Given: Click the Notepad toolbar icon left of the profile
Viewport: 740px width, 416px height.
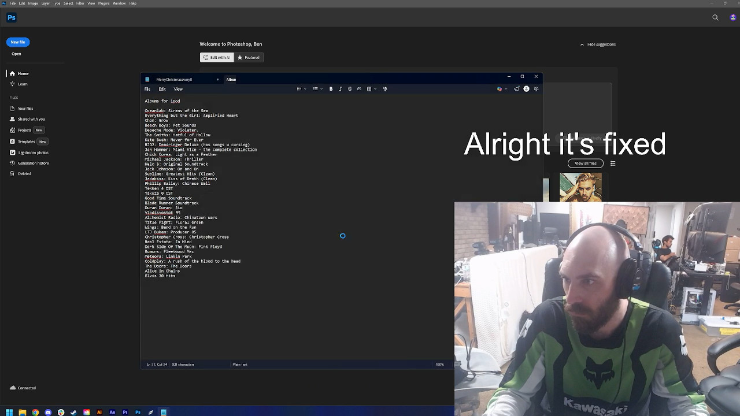Looking at the screenshot, I should click(516, 89).
